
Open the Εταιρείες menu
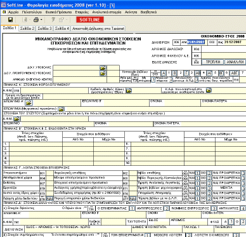point(82,12)
